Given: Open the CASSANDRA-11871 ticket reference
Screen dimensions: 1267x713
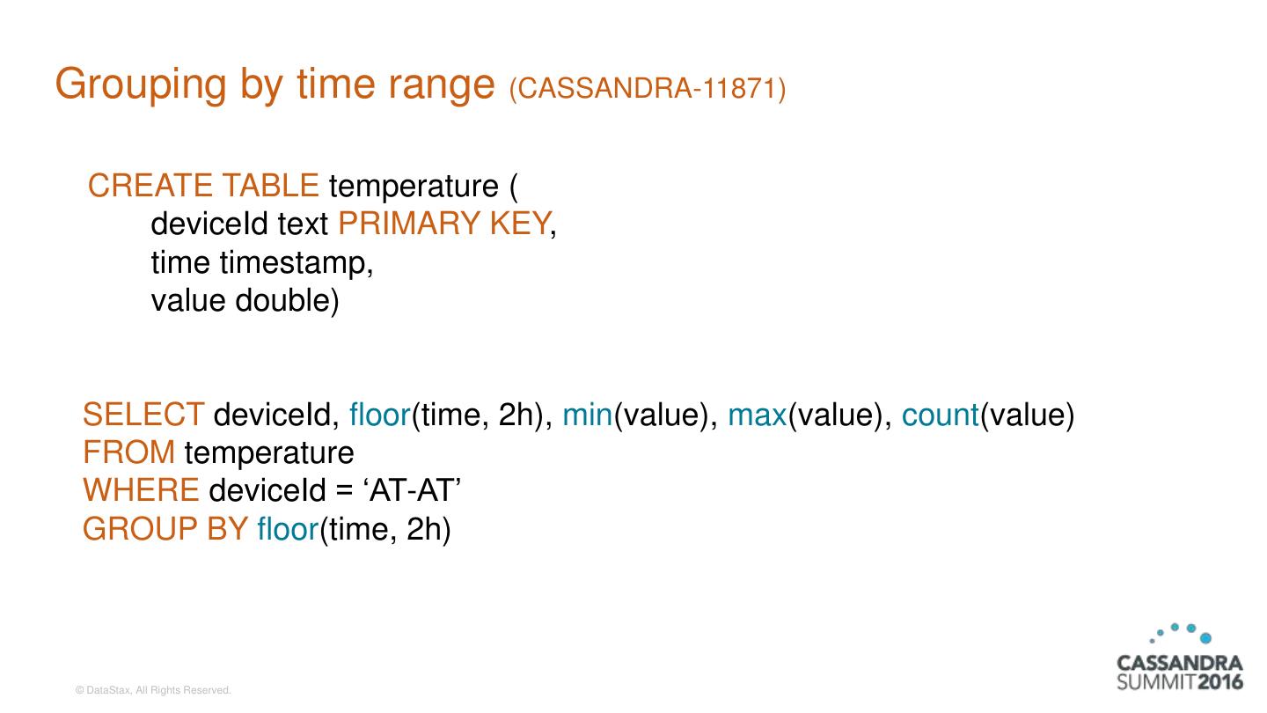Looking at the screenshot, I should tap(647, 88).
